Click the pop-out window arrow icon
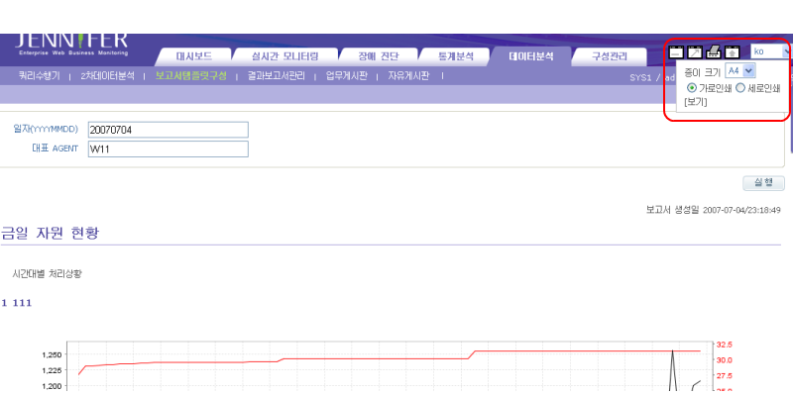 click(695, 51)
